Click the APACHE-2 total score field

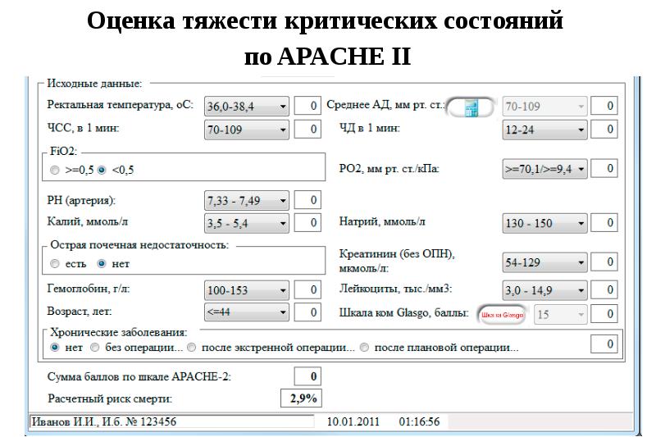(x=307, y=376)
